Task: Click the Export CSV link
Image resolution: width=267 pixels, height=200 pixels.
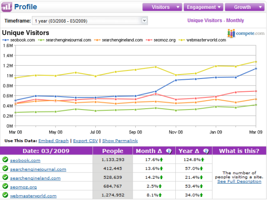Action: click(85, 141)
